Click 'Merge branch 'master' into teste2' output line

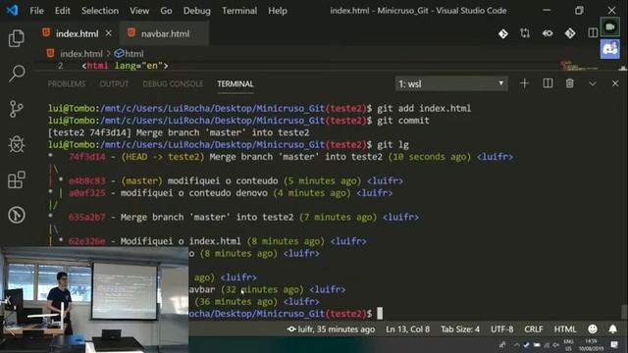pos(179,132)
